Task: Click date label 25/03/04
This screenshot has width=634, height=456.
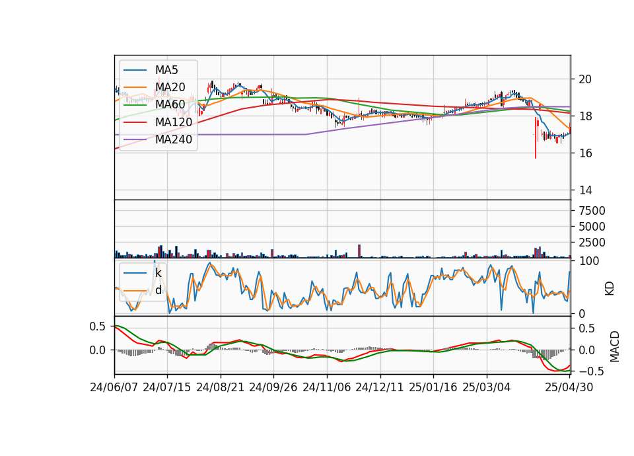Action: [x=487, y=387]
